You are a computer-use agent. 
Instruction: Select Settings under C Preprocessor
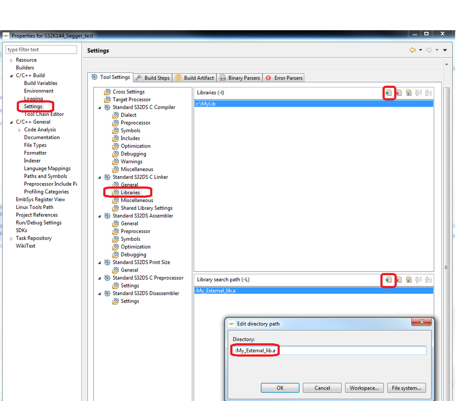pyautogui.click(x=130, y=286)
